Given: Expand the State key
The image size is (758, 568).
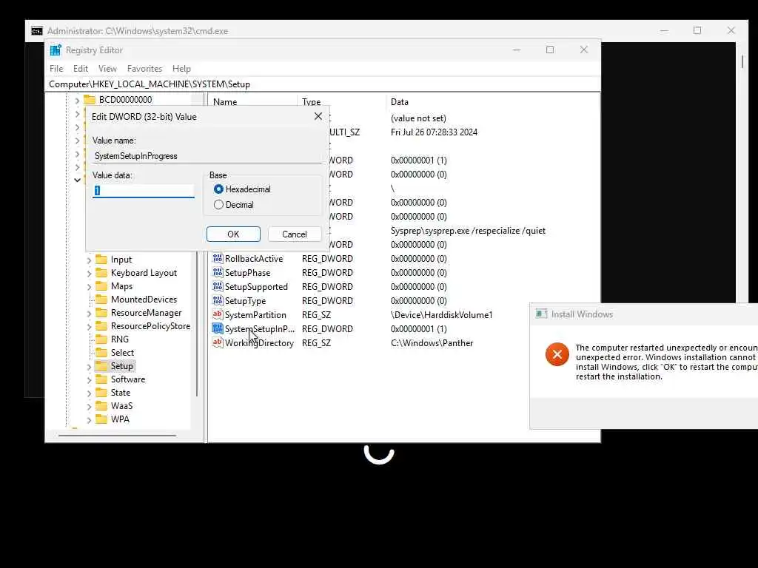Looking at the screenshot, I should pos(89,393).
